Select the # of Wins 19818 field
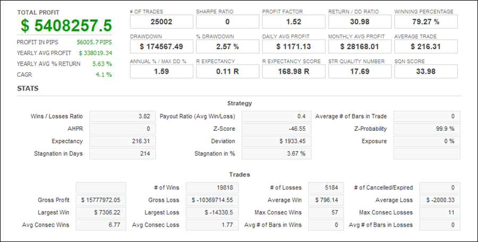This screenshot has width=478, height=242. click(x=212, y=188)
